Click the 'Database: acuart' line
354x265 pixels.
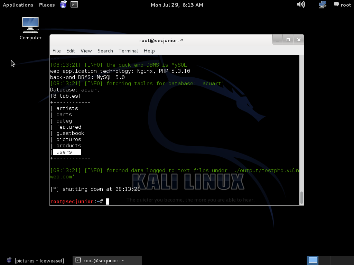point(75,90)
